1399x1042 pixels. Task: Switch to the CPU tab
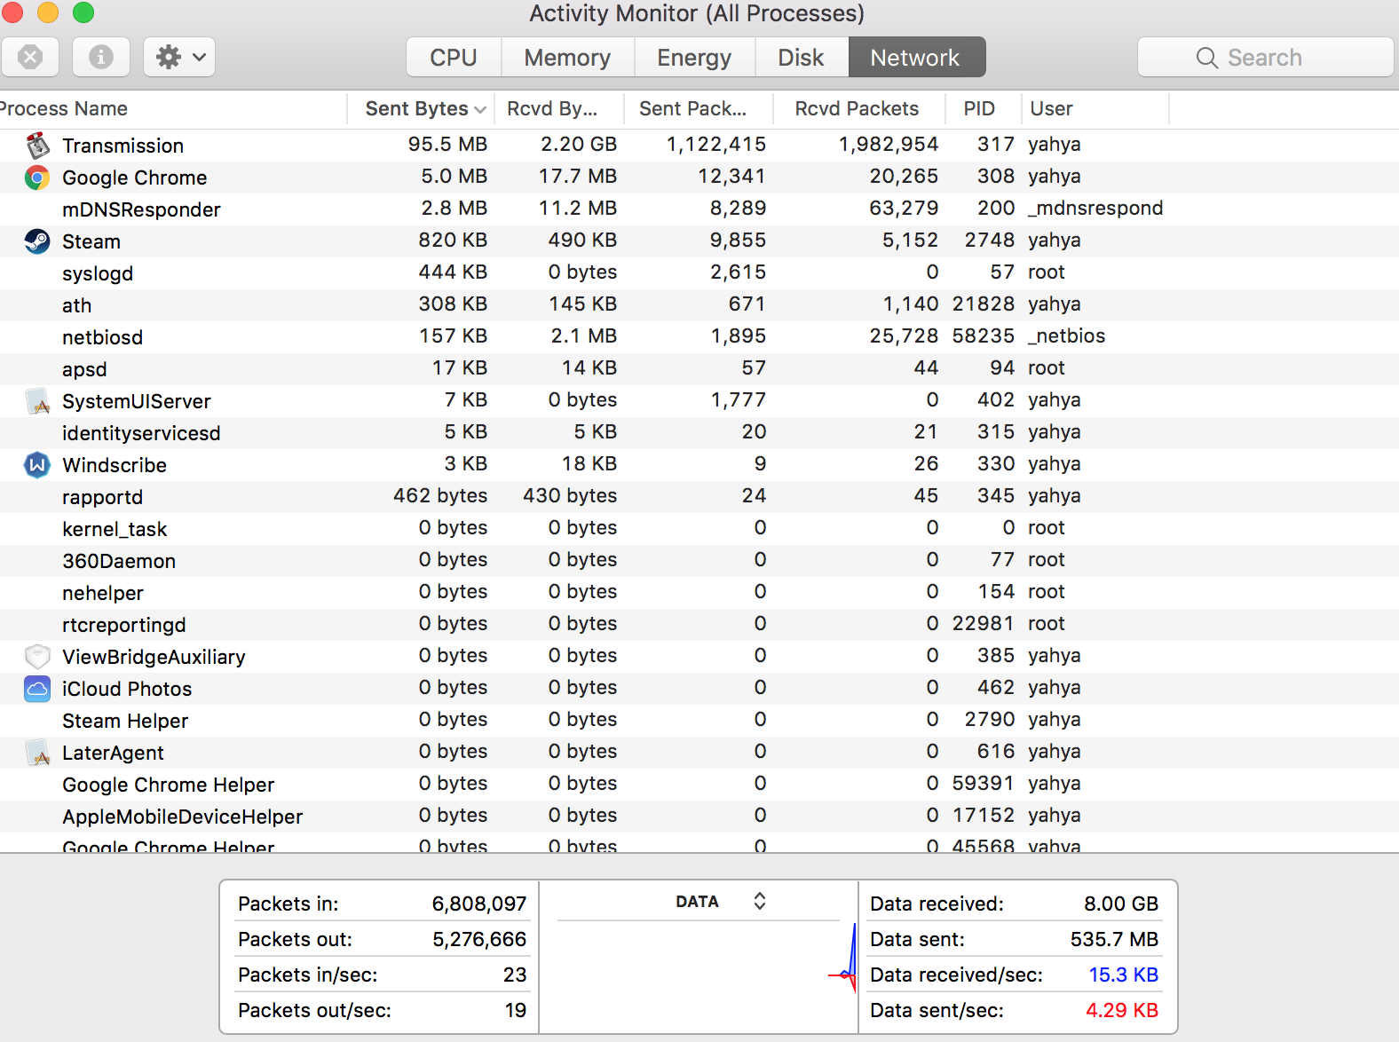(454, 57)
